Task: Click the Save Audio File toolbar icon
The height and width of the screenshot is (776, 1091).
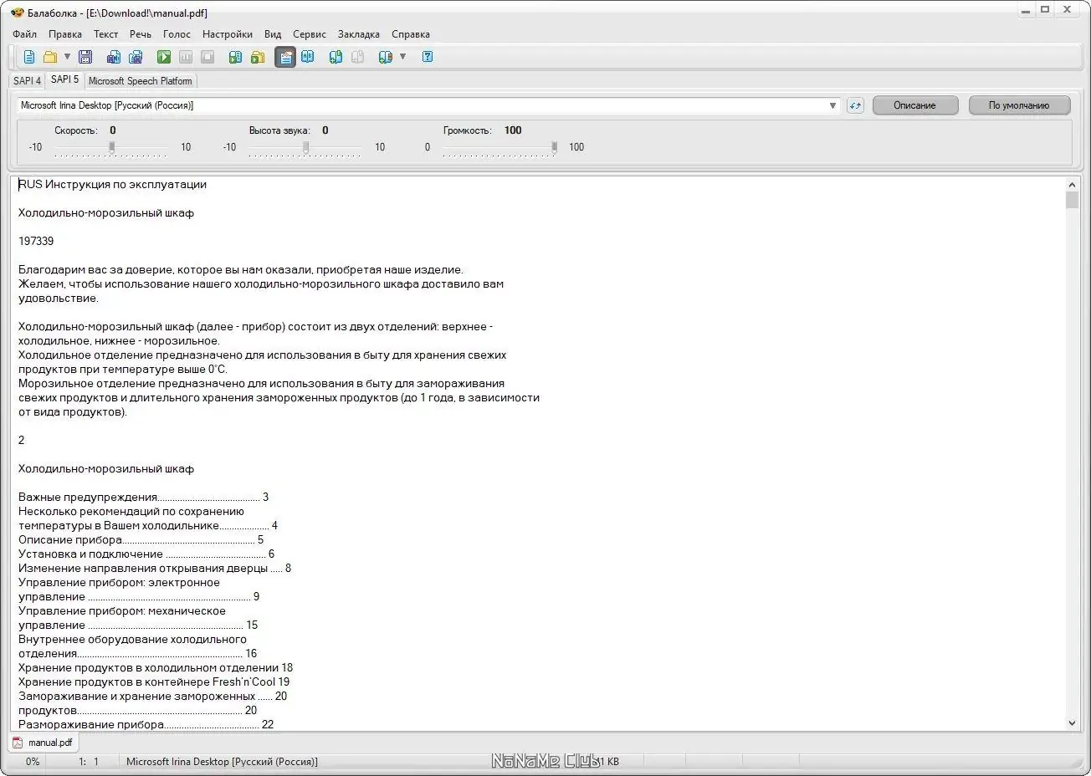Action: coord(114,57)
